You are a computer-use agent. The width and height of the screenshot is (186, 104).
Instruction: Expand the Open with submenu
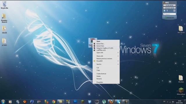(x=106, y=53)
